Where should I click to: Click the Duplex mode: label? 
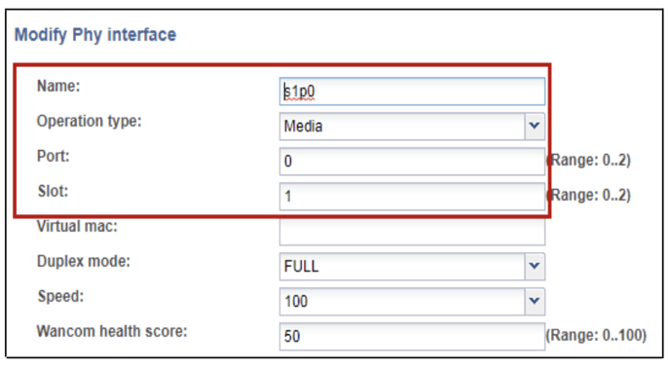pos(84,261)
